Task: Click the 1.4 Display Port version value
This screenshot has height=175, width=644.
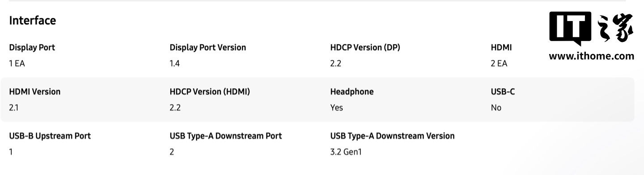Action: 174,63
